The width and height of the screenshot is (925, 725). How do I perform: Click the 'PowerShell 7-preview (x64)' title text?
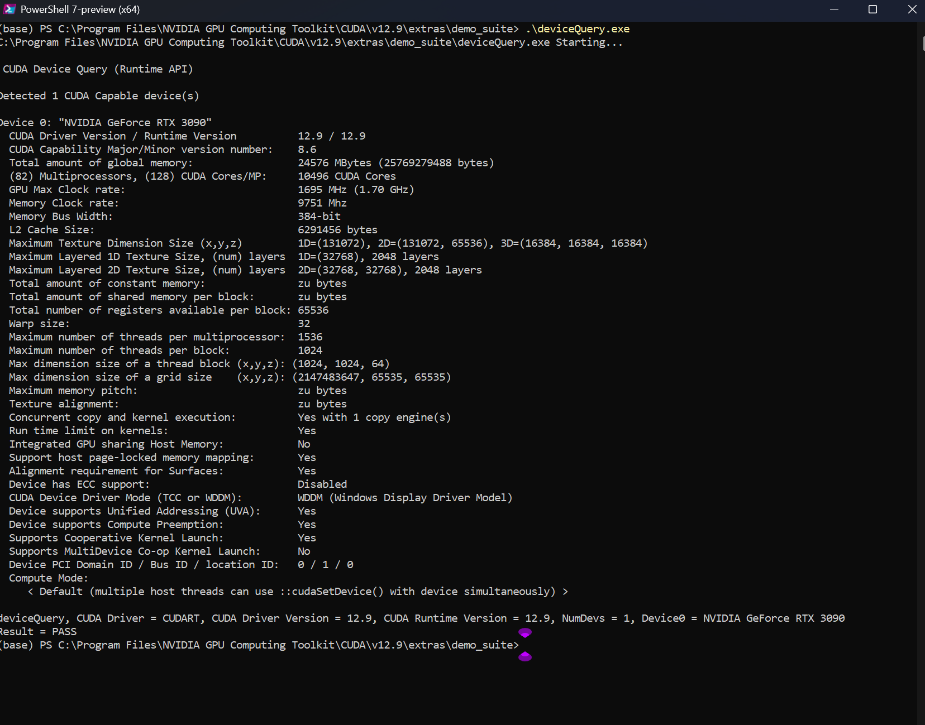click(x=80, y=9)
